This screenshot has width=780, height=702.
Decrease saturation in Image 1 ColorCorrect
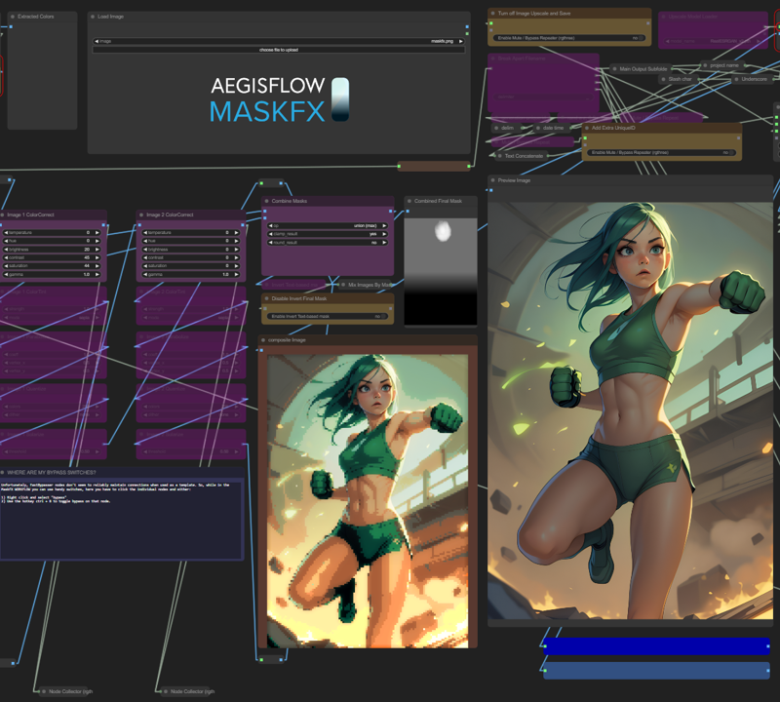click(6, 266)
